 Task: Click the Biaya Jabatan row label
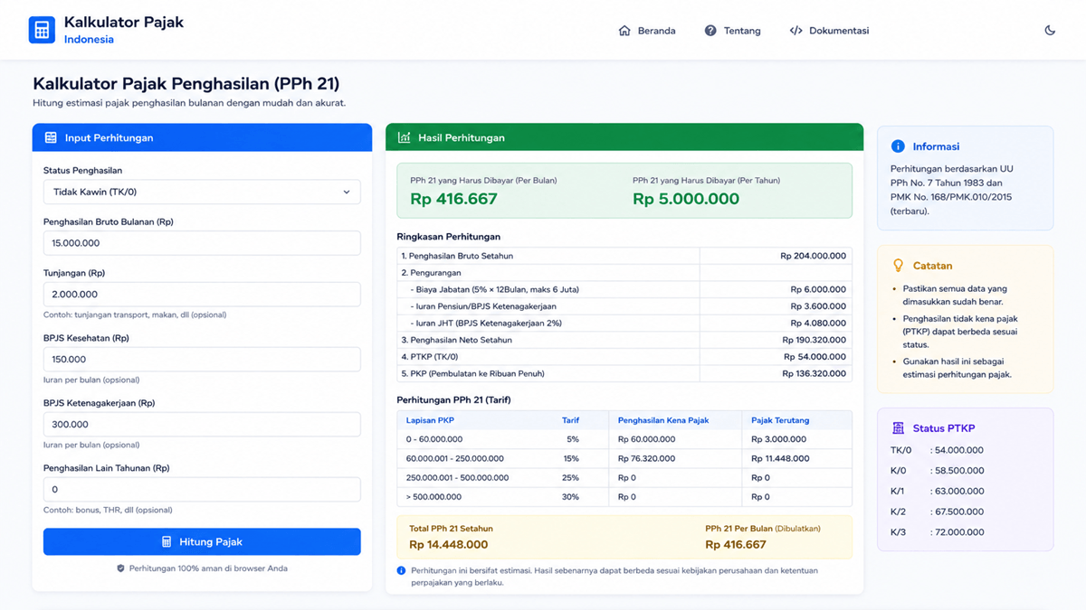coord(494,290)
